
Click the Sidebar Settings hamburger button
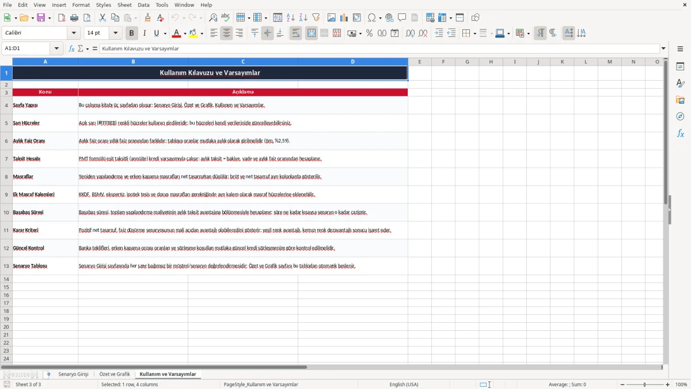click(x=680, y=50)
